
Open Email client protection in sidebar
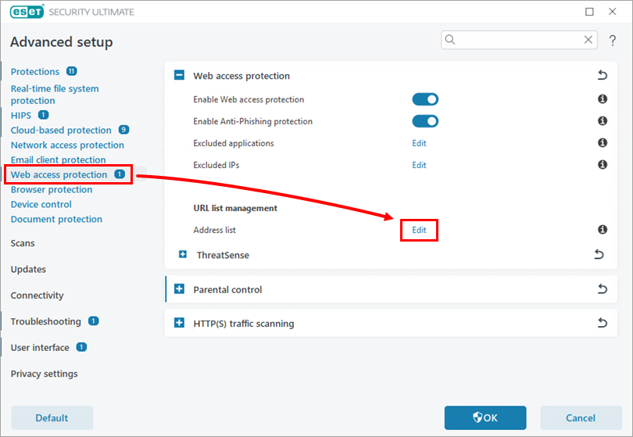58,160
